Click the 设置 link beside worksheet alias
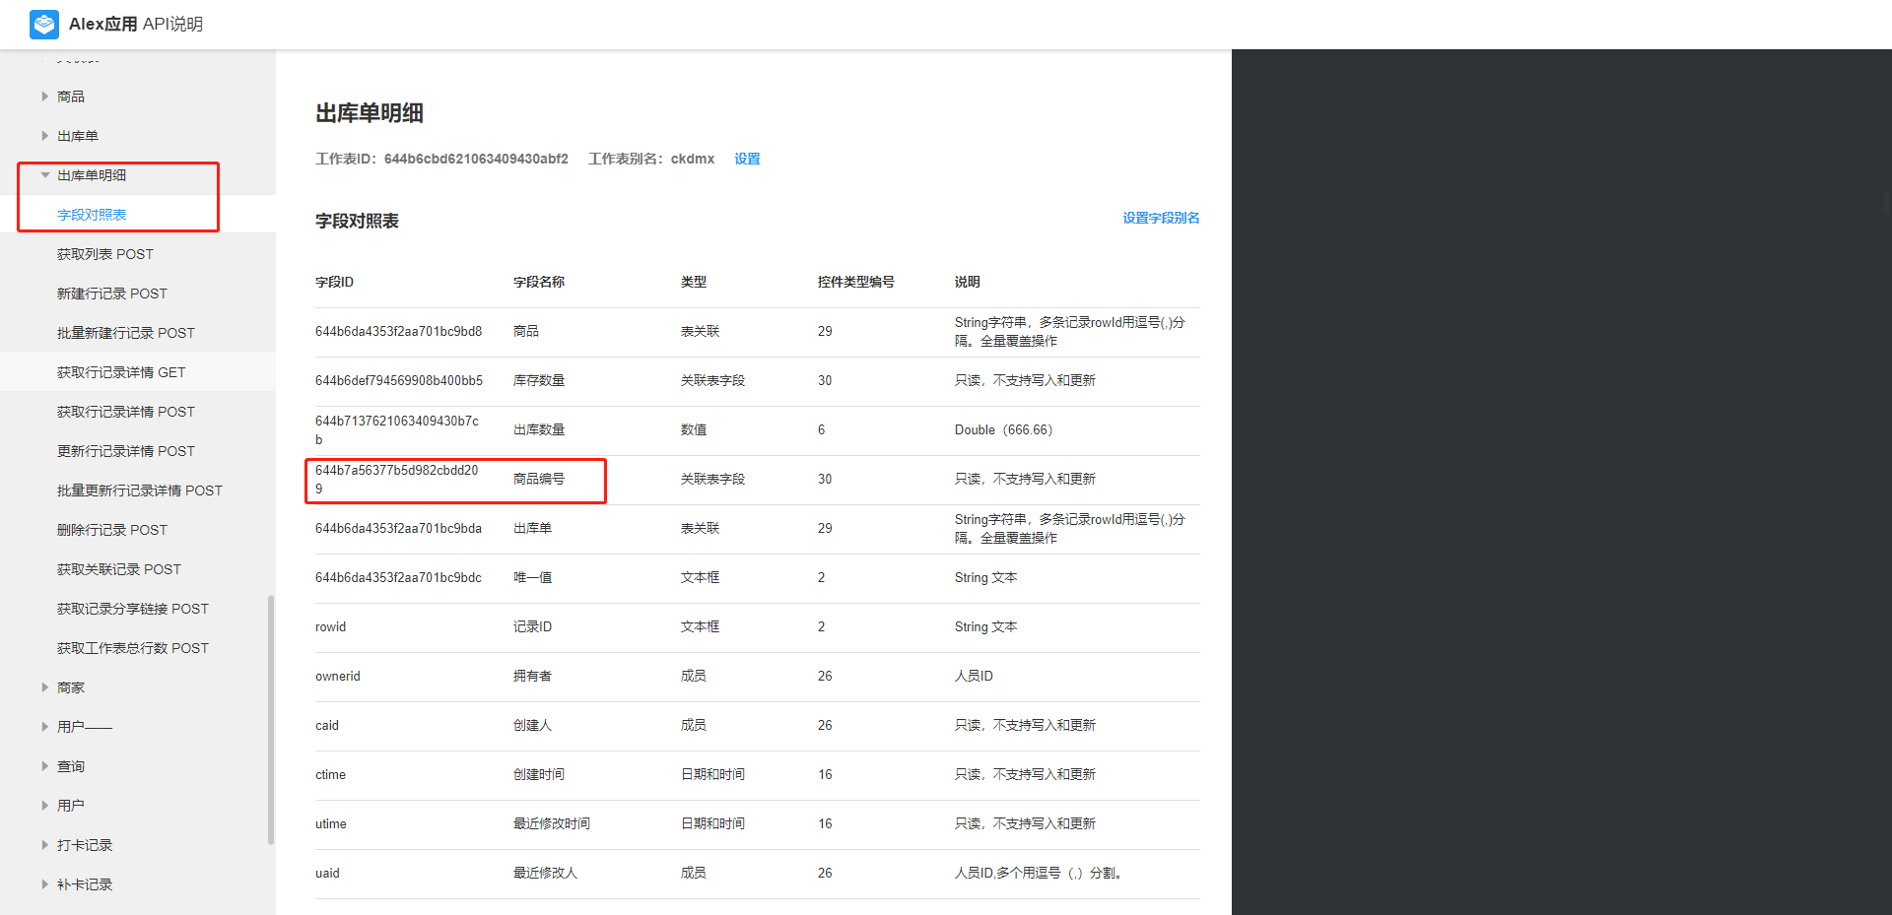 pyautogui.click(x=747, y=159)
